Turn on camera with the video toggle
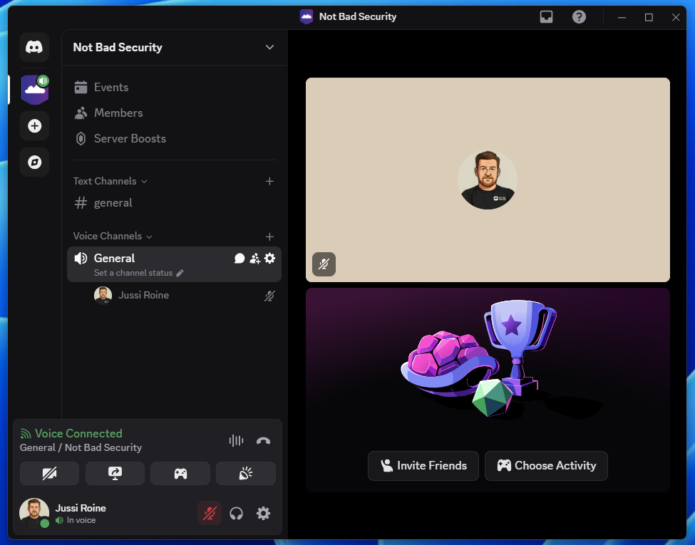 pos(49,474)
